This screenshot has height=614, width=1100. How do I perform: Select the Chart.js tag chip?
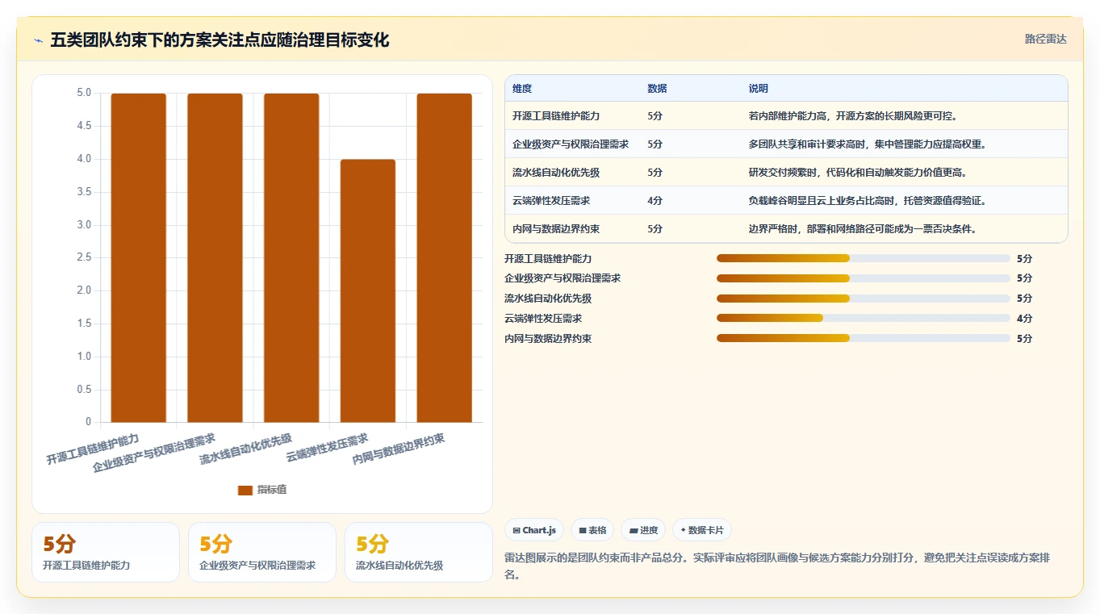534,530
